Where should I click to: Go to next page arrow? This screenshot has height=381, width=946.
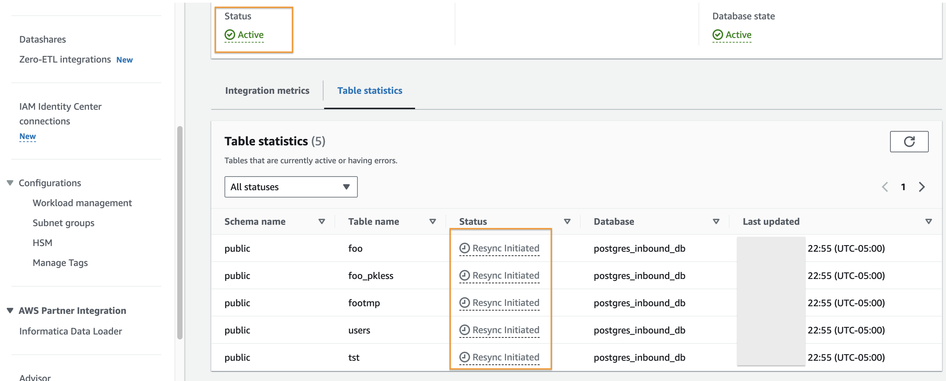pyautogui.click(x=921, y=187)
